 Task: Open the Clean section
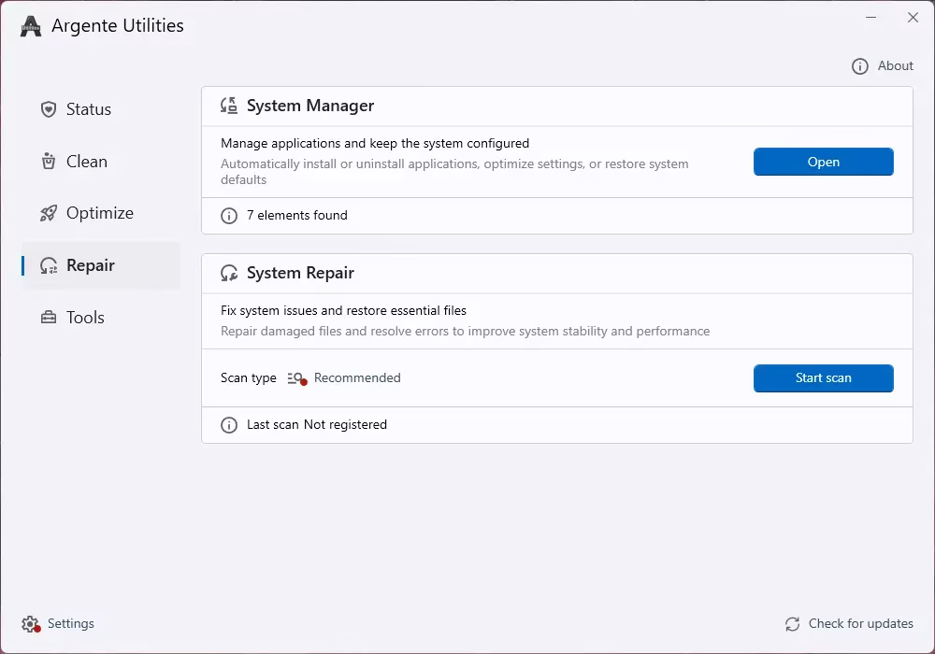(86, 161)
